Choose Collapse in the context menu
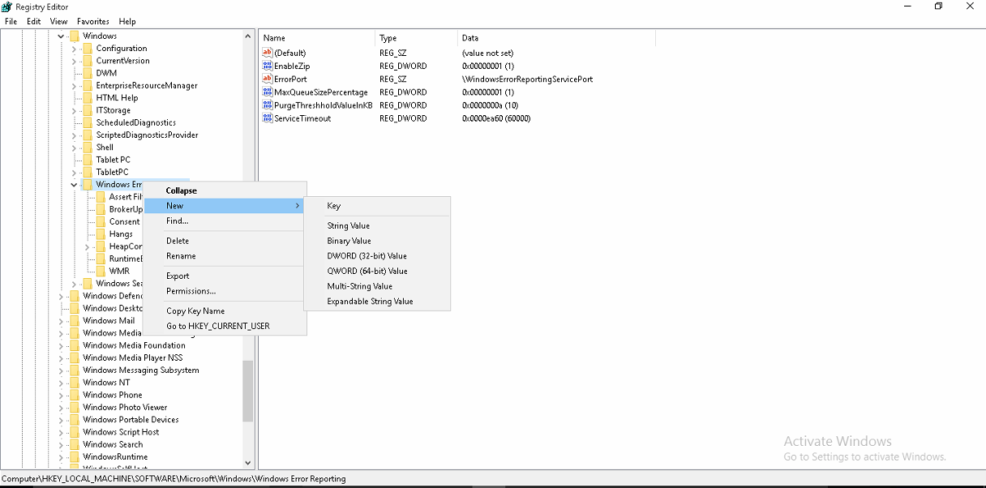This screenshot has width=986, height=488. point(225,190)
